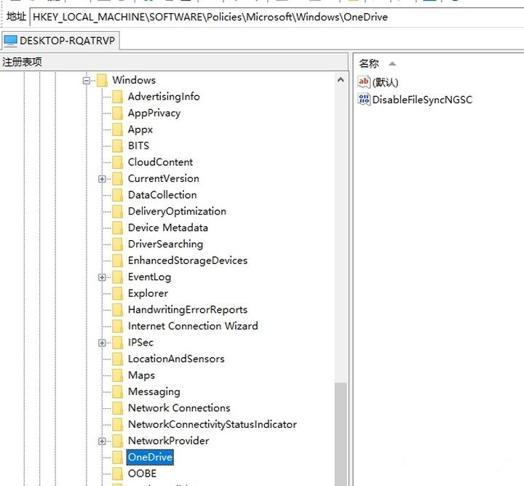
Task: Click the Device Metadata folder icon
Action: point(117,228)
